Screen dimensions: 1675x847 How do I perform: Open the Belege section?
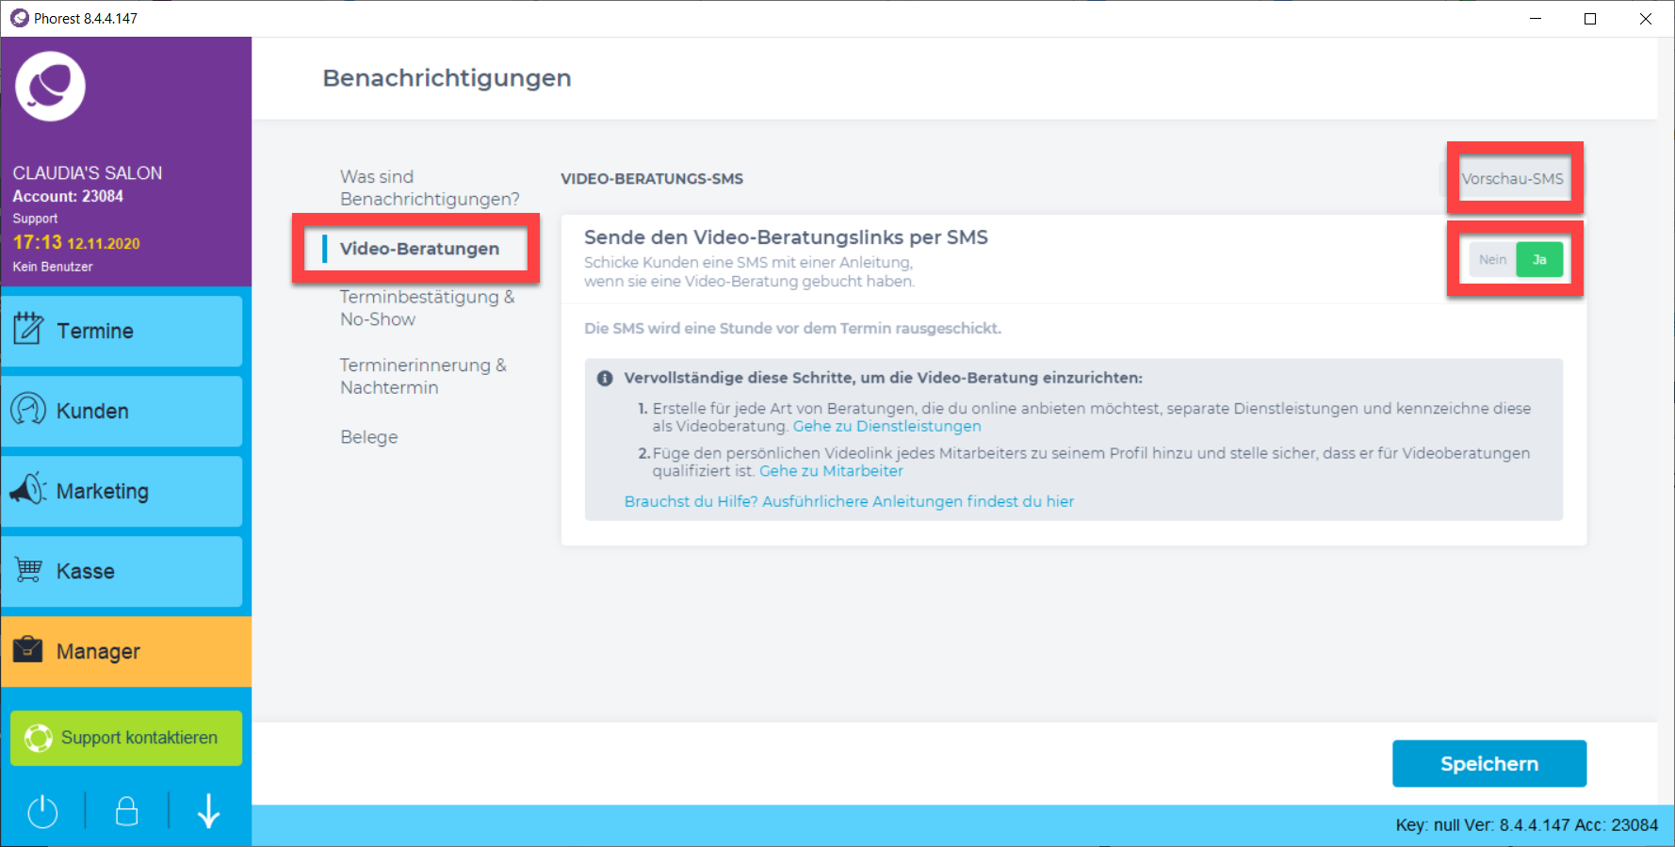click(x=368, y=437)
